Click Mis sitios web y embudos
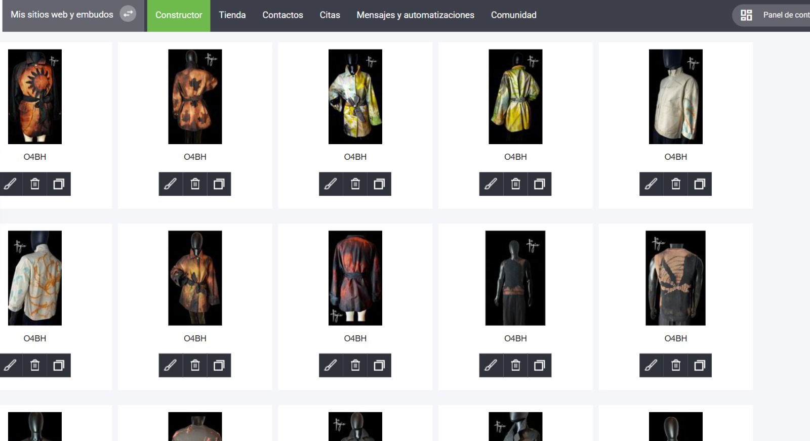810x441 pixels. 62,15
